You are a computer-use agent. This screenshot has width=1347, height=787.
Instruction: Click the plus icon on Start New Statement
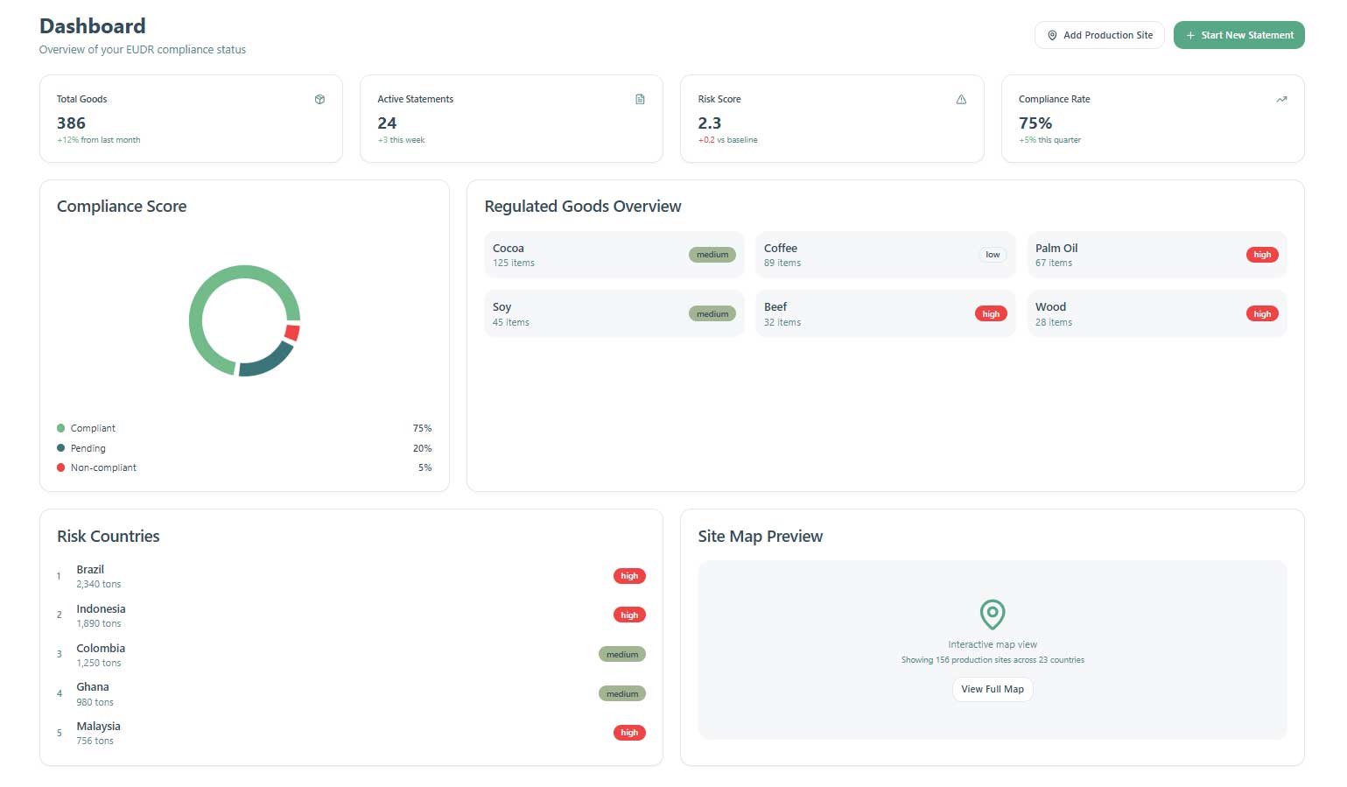1190,36
